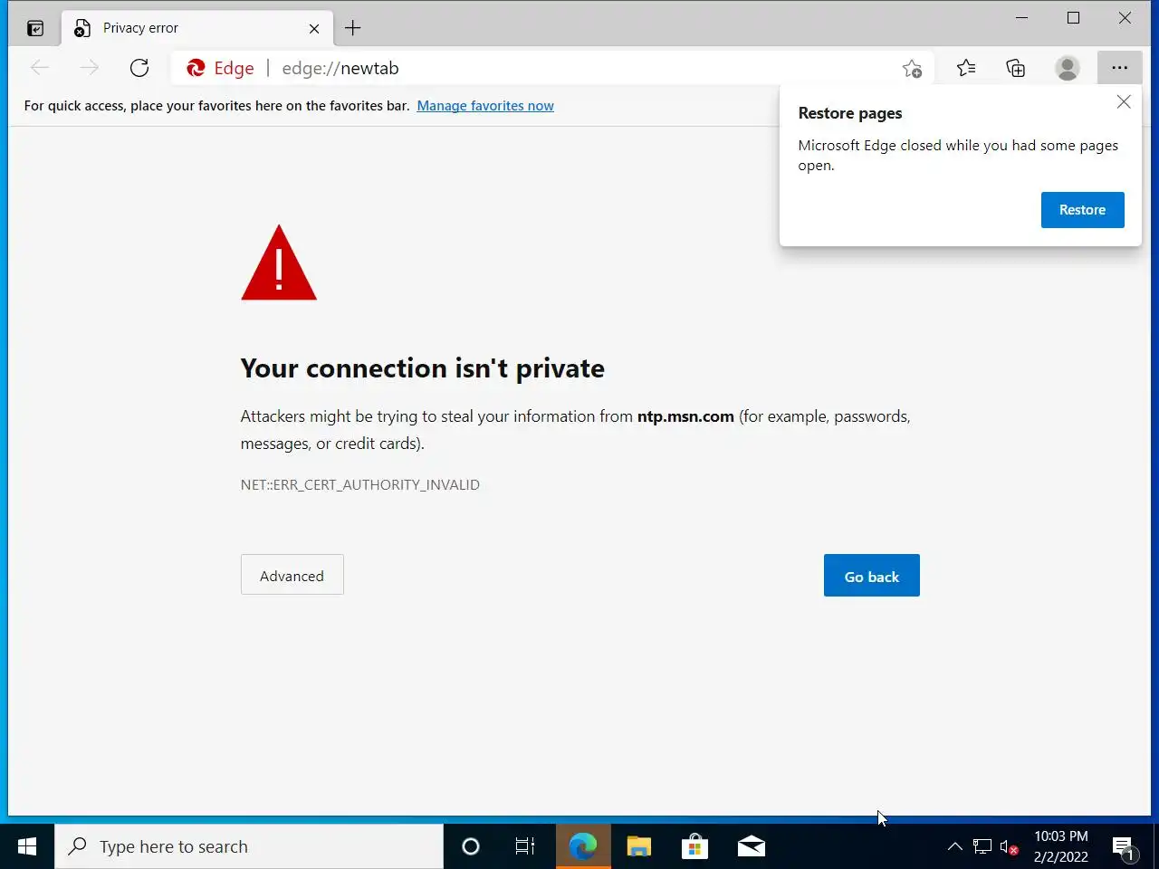Click the Restore button

pyautogui.click(x=1083, y=210)
